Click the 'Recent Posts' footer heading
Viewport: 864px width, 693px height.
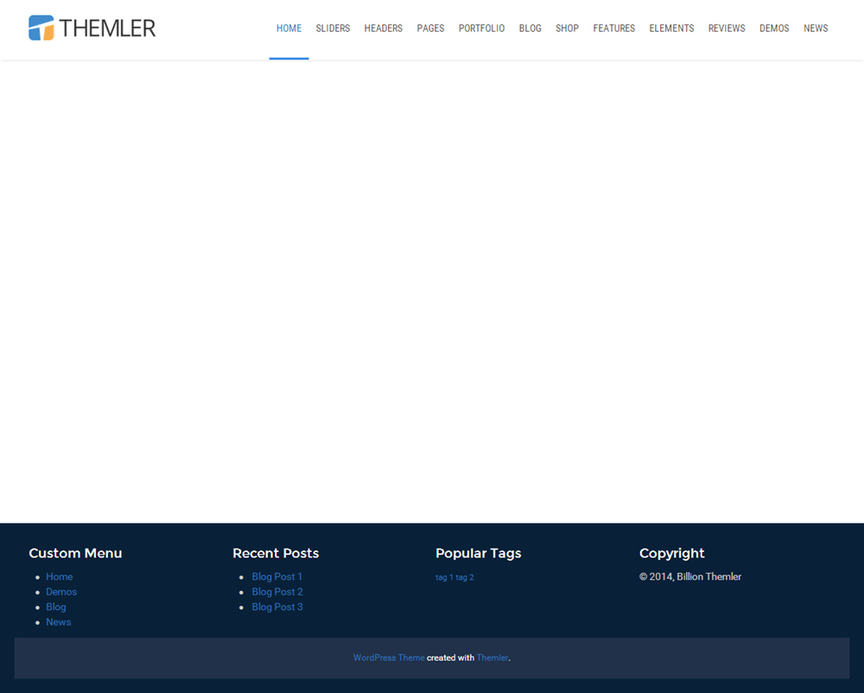pos(276,553)
